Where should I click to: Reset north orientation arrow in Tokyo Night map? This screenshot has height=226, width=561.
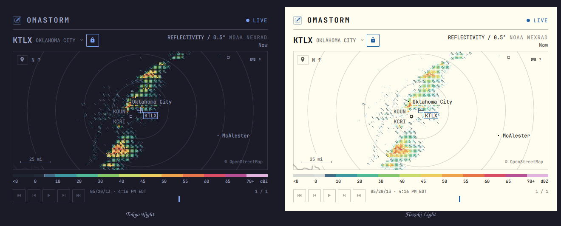(x=36, y=60)
